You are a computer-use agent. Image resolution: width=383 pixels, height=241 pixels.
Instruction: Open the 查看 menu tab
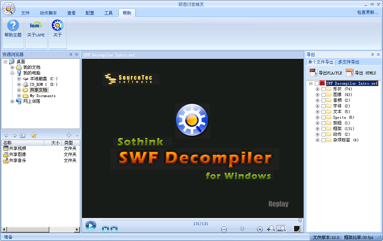pos(71,13)
